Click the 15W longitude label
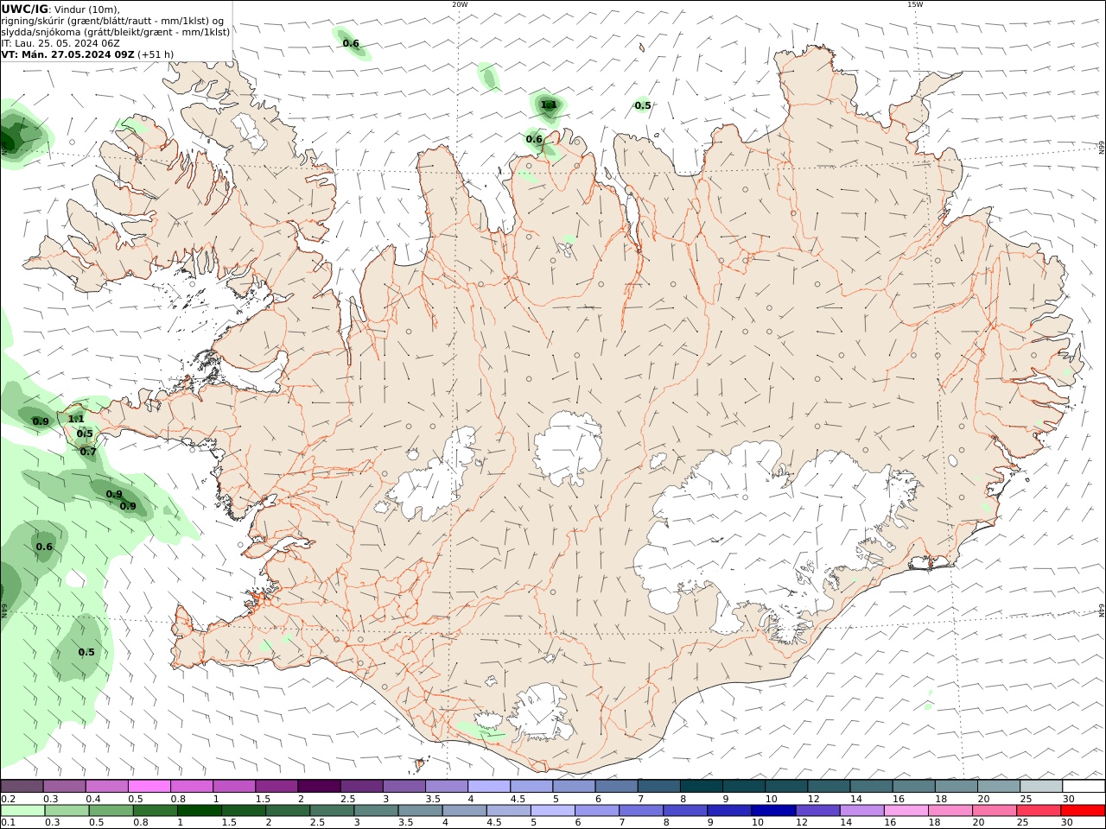 tap(914, 4)
